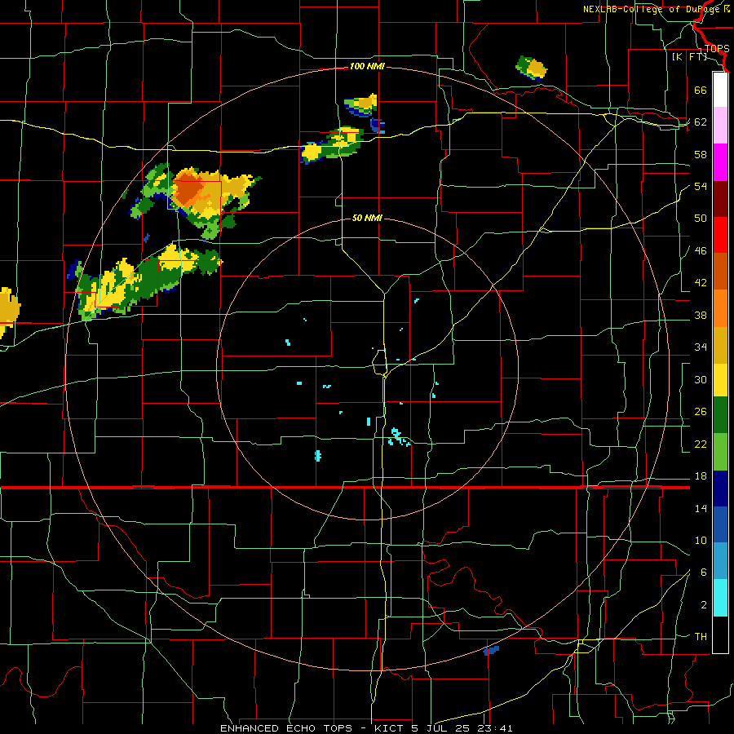Click the bright red legend band
This screenshot has height=734, width=734.
tap(720, 235)
